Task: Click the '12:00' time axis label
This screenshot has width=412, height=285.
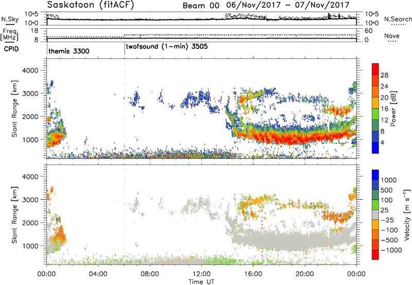Action: click(201, 274)
